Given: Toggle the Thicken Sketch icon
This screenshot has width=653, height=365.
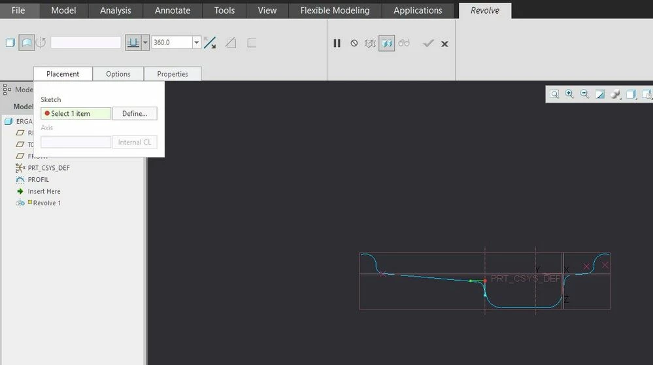Looking at the screenshot, I should click(x=252, y=43).
